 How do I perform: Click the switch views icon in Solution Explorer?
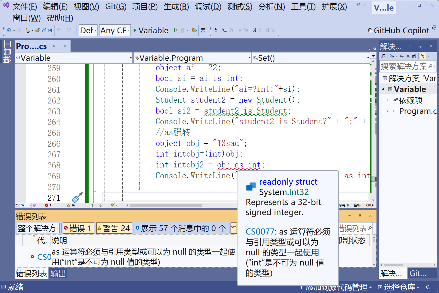click(383, 56)
